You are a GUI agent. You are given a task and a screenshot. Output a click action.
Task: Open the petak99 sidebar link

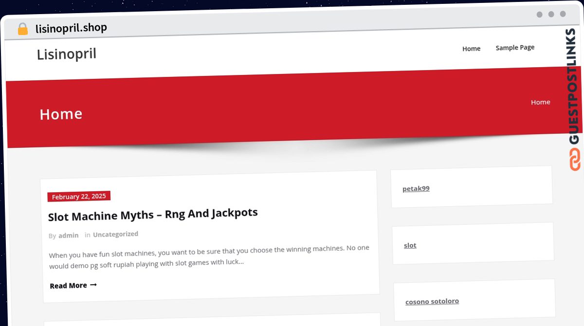[x=416, y=189]
